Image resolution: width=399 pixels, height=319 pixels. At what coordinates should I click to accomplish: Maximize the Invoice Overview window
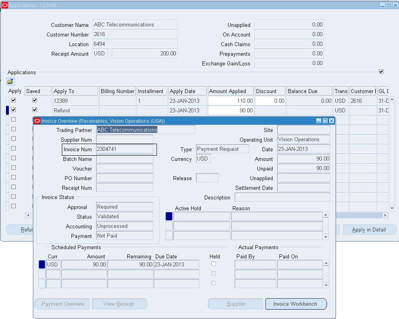click(325, 121)
